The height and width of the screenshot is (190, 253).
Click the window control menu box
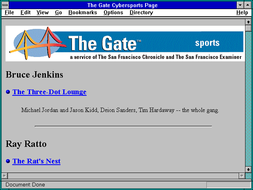click(x=5, y=5)
